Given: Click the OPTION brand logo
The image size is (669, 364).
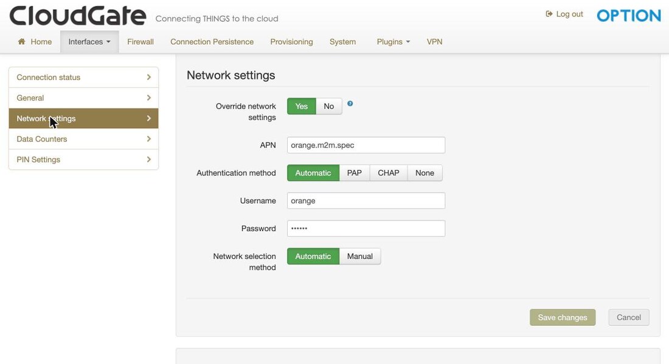Looking at the screenshot, I should [629, 16].
